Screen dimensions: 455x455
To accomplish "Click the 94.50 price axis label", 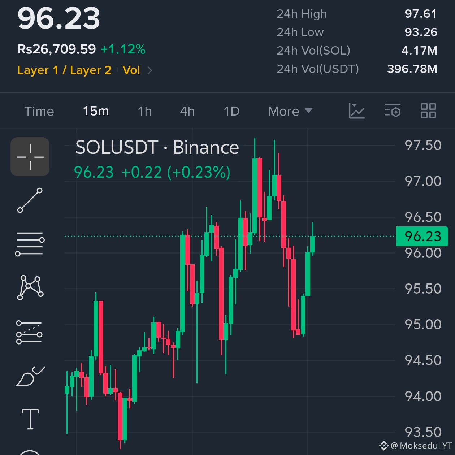I will (x=423, y=360).
